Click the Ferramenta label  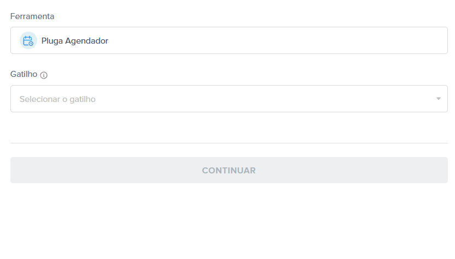[32, 16]
